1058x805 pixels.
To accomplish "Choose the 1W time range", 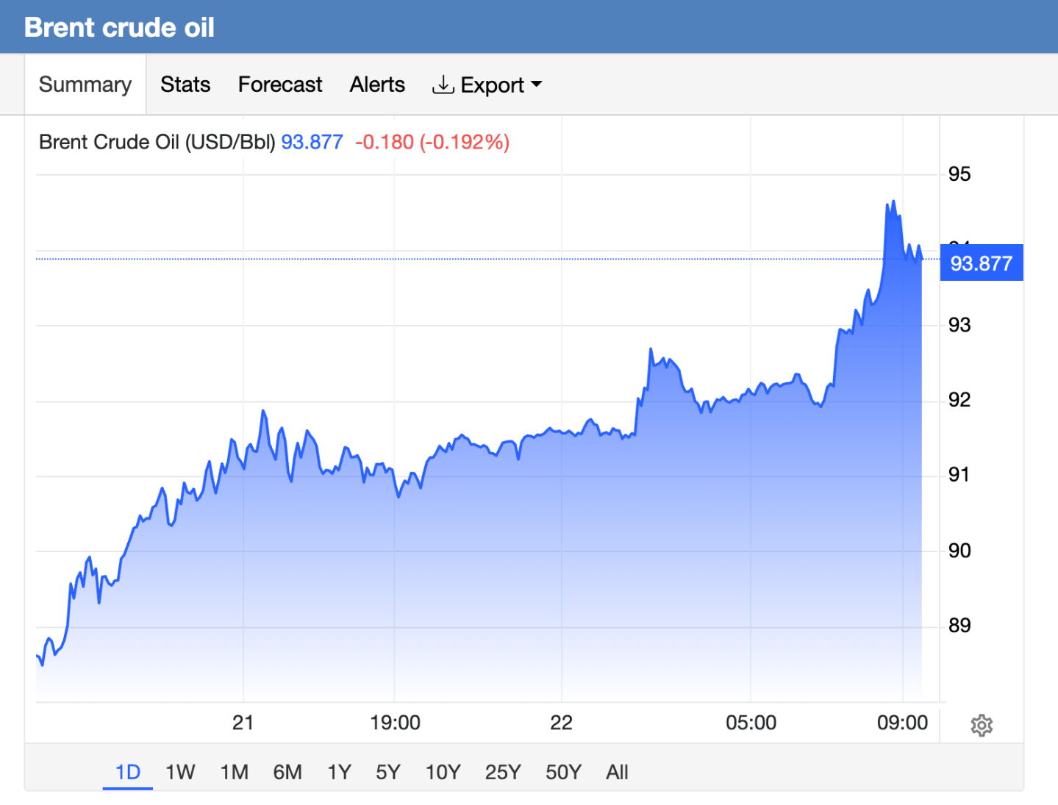I will (x=180, y=772).
